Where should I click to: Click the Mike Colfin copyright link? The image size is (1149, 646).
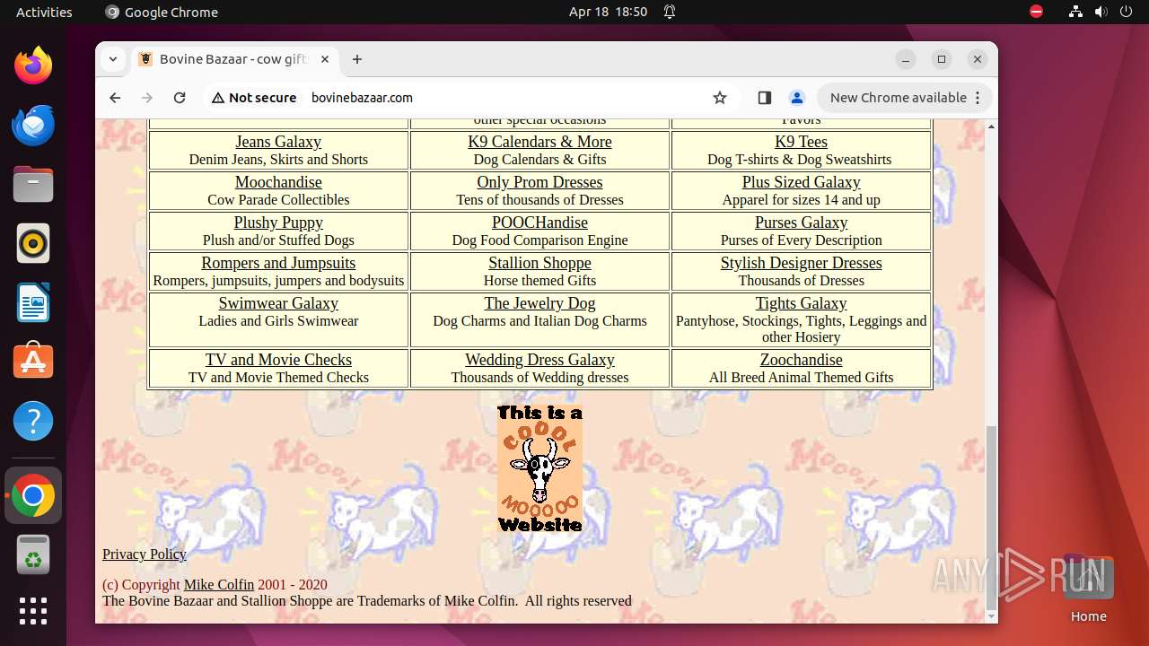(x=219, y=585)
